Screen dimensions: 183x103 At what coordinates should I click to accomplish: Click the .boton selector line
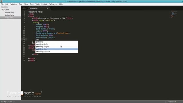pyautogui.click(x=35, y=23)
